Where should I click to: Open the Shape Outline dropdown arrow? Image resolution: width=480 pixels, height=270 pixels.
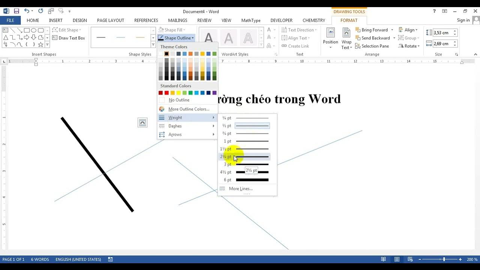coord(193,38)
